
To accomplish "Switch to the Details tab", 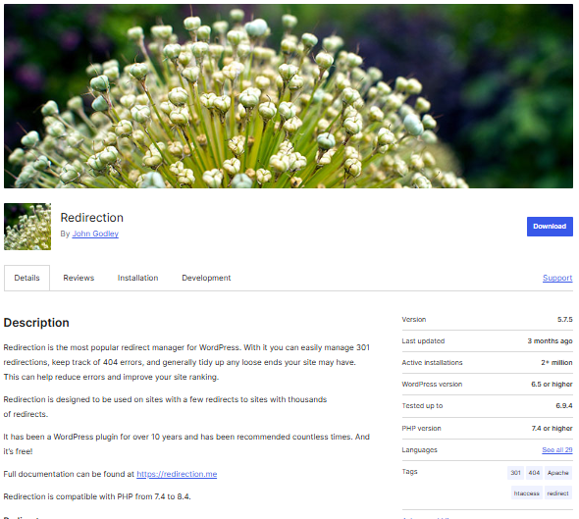I will click(26, 278).
